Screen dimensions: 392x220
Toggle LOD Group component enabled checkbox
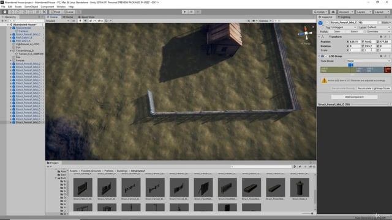click(326, 56)
